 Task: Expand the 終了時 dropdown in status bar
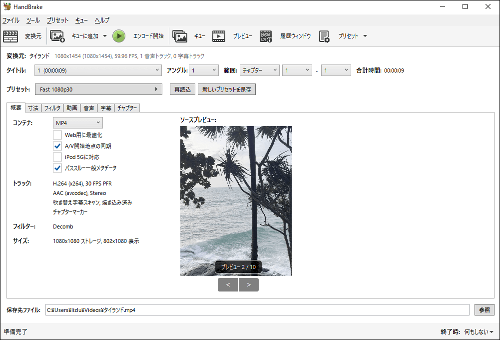(475, 331)
